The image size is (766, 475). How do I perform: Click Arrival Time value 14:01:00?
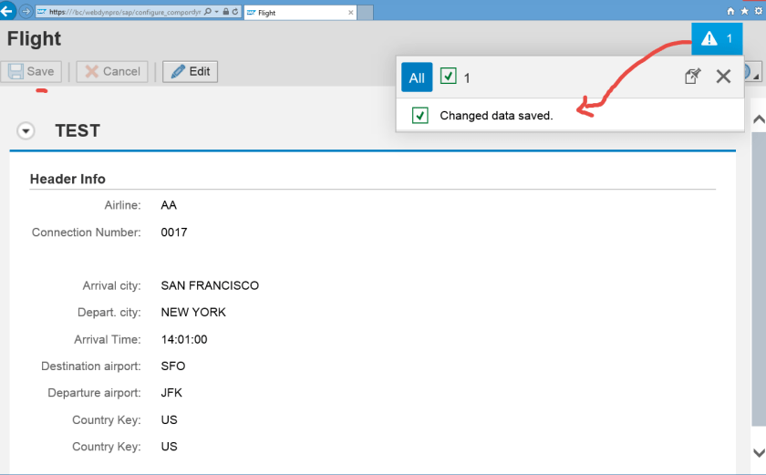[184, 339]
